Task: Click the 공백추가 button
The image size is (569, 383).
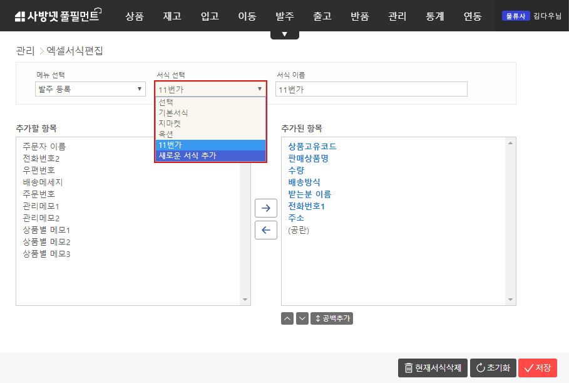Action: (x=332, y=318)
